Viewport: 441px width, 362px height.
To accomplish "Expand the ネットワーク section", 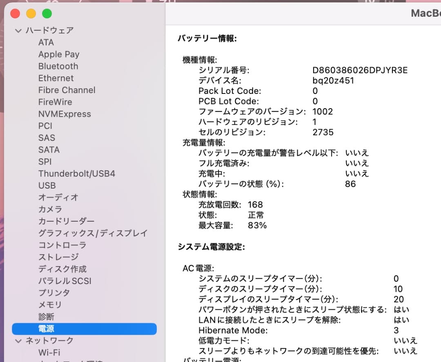I will 18,340.
